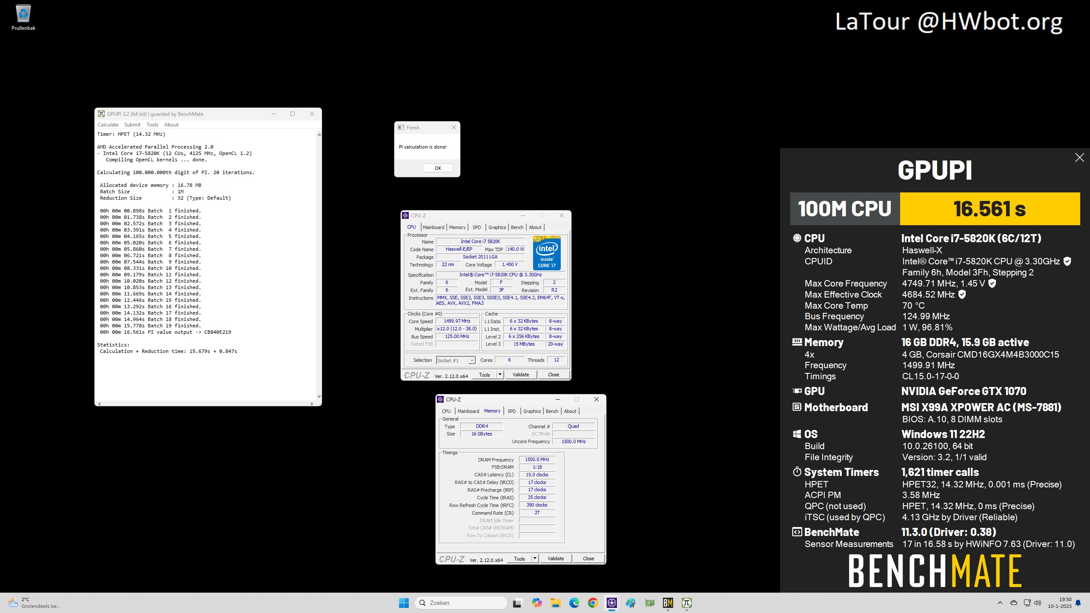Open Tools dropdown arrow in CPU-Z processor window
This screenshot has width=1090, height=613.
point(500,375)
